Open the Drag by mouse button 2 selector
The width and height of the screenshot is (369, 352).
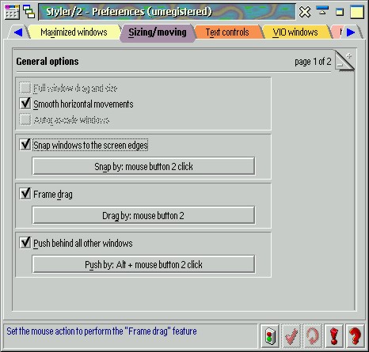coord(143,215)
